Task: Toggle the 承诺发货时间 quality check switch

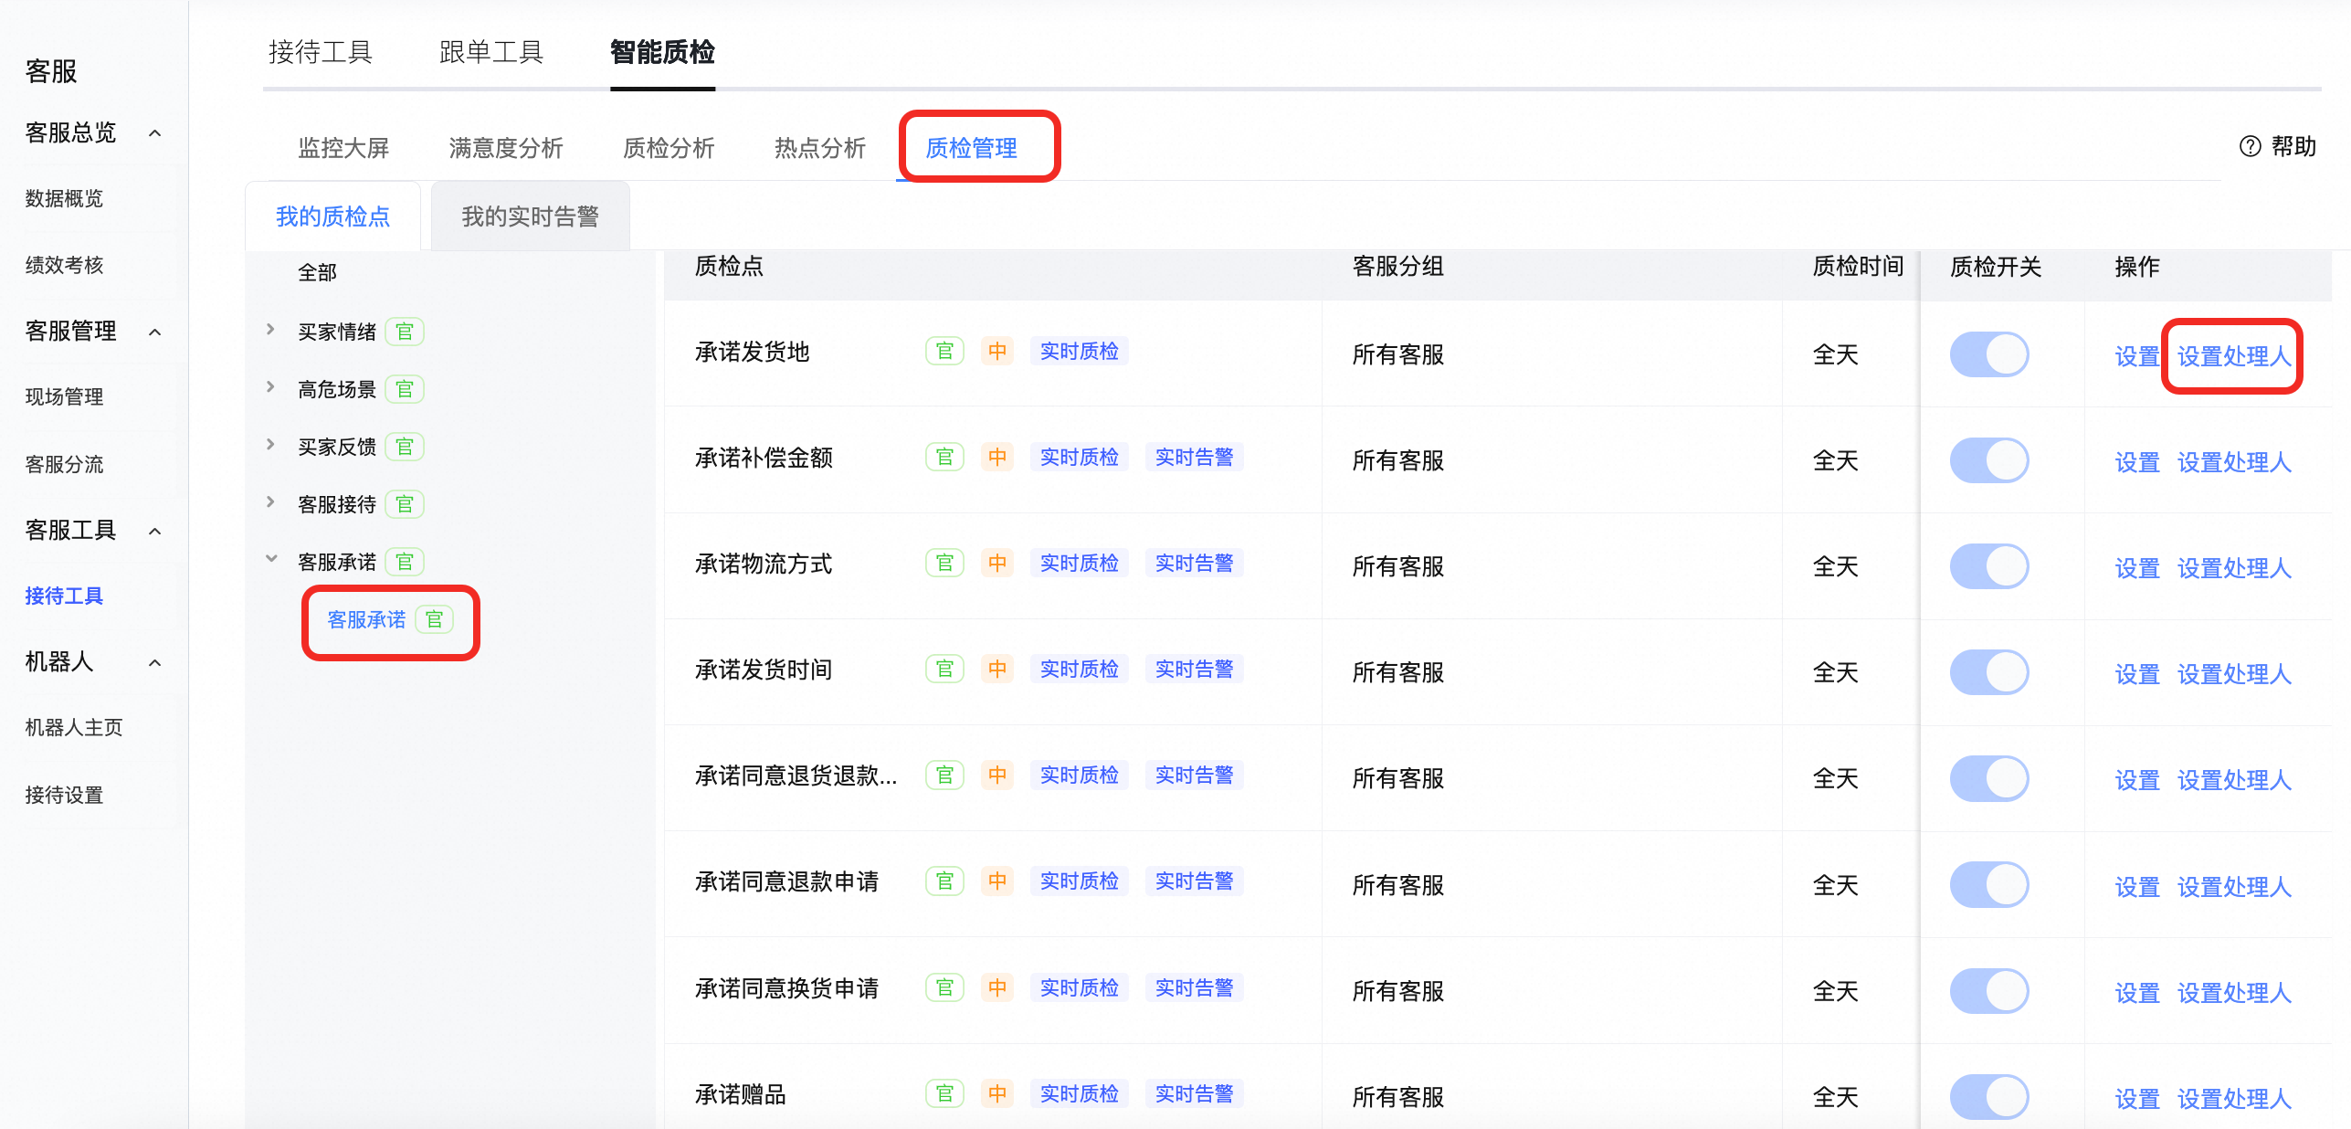Action: [x=1989, y=672]
